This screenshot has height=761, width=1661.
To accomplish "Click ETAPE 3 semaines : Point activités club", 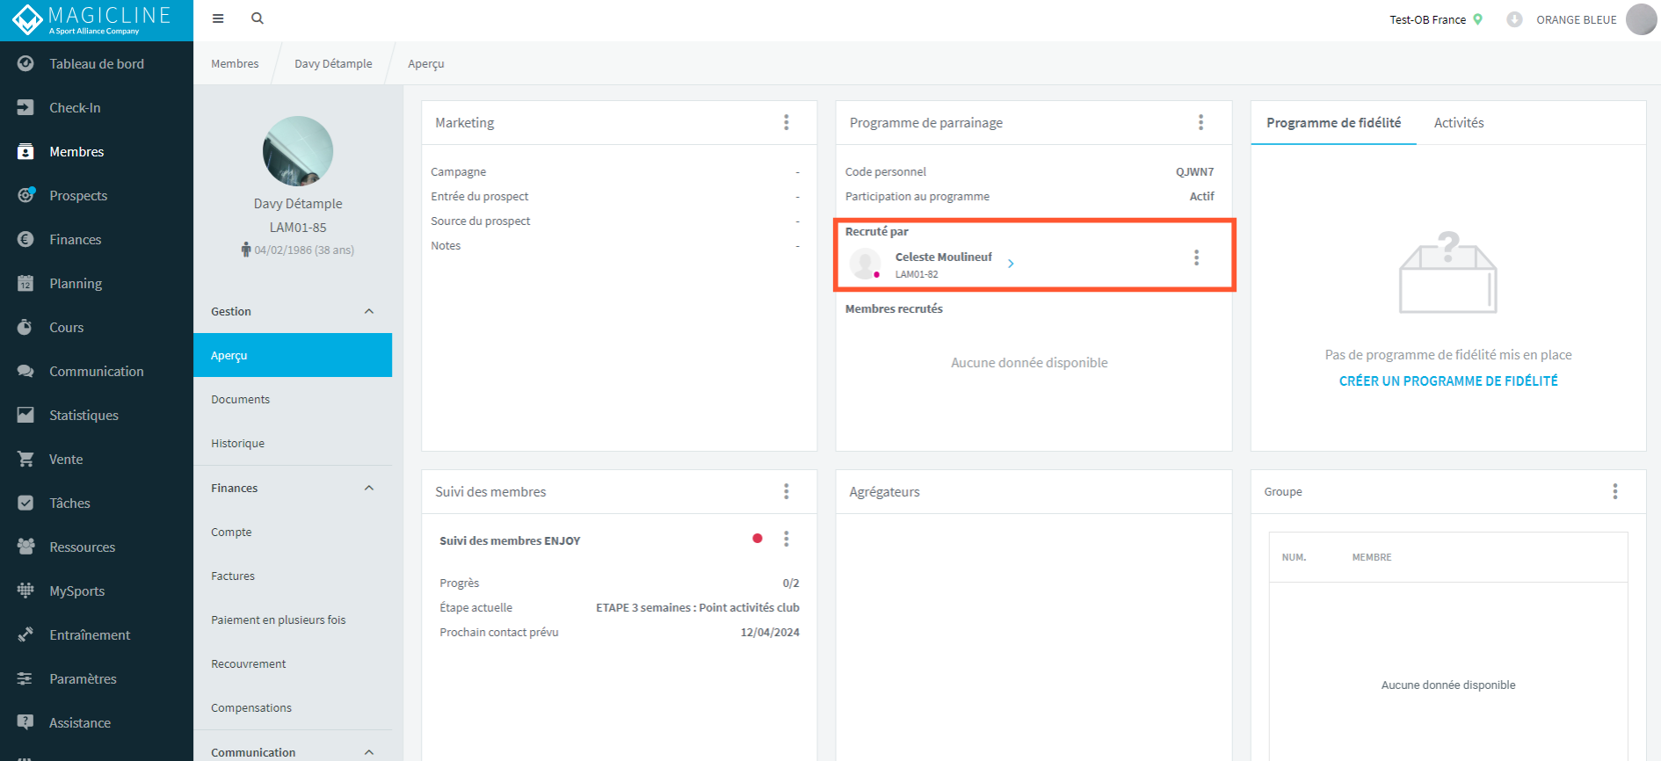I will 698,607.
